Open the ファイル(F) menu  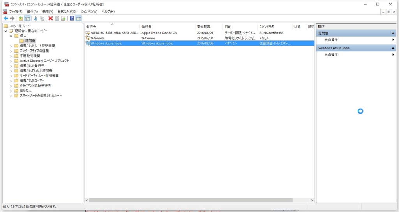click(16, 11)
